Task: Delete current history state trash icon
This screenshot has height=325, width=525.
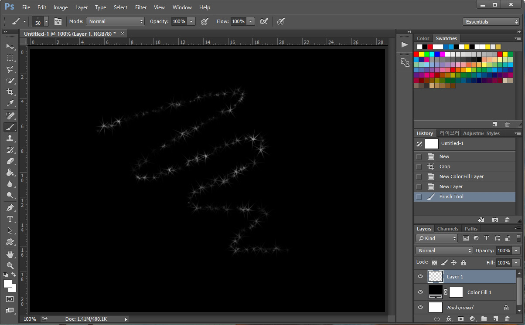Action: pos(507,220)
